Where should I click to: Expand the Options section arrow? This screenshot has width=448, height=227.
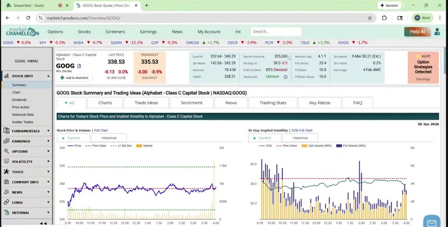pyautogui.click(x=48, y=151)
